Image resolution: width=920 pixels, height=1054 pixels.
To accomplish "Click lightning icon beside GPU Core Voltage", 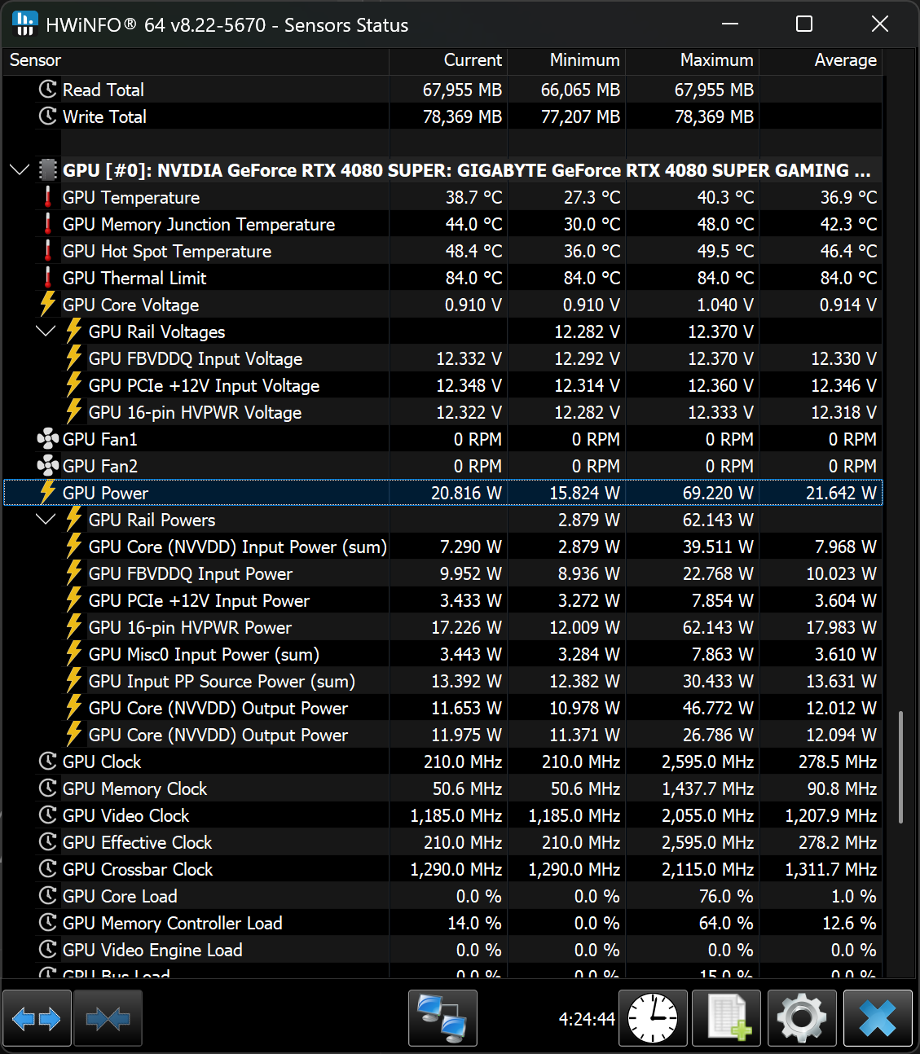I will coord(48,305).
